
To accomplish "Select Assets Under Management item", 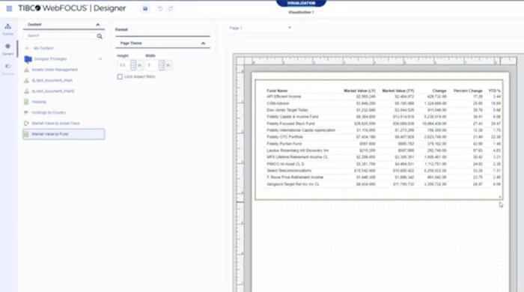I will click(x=55, y=70).
